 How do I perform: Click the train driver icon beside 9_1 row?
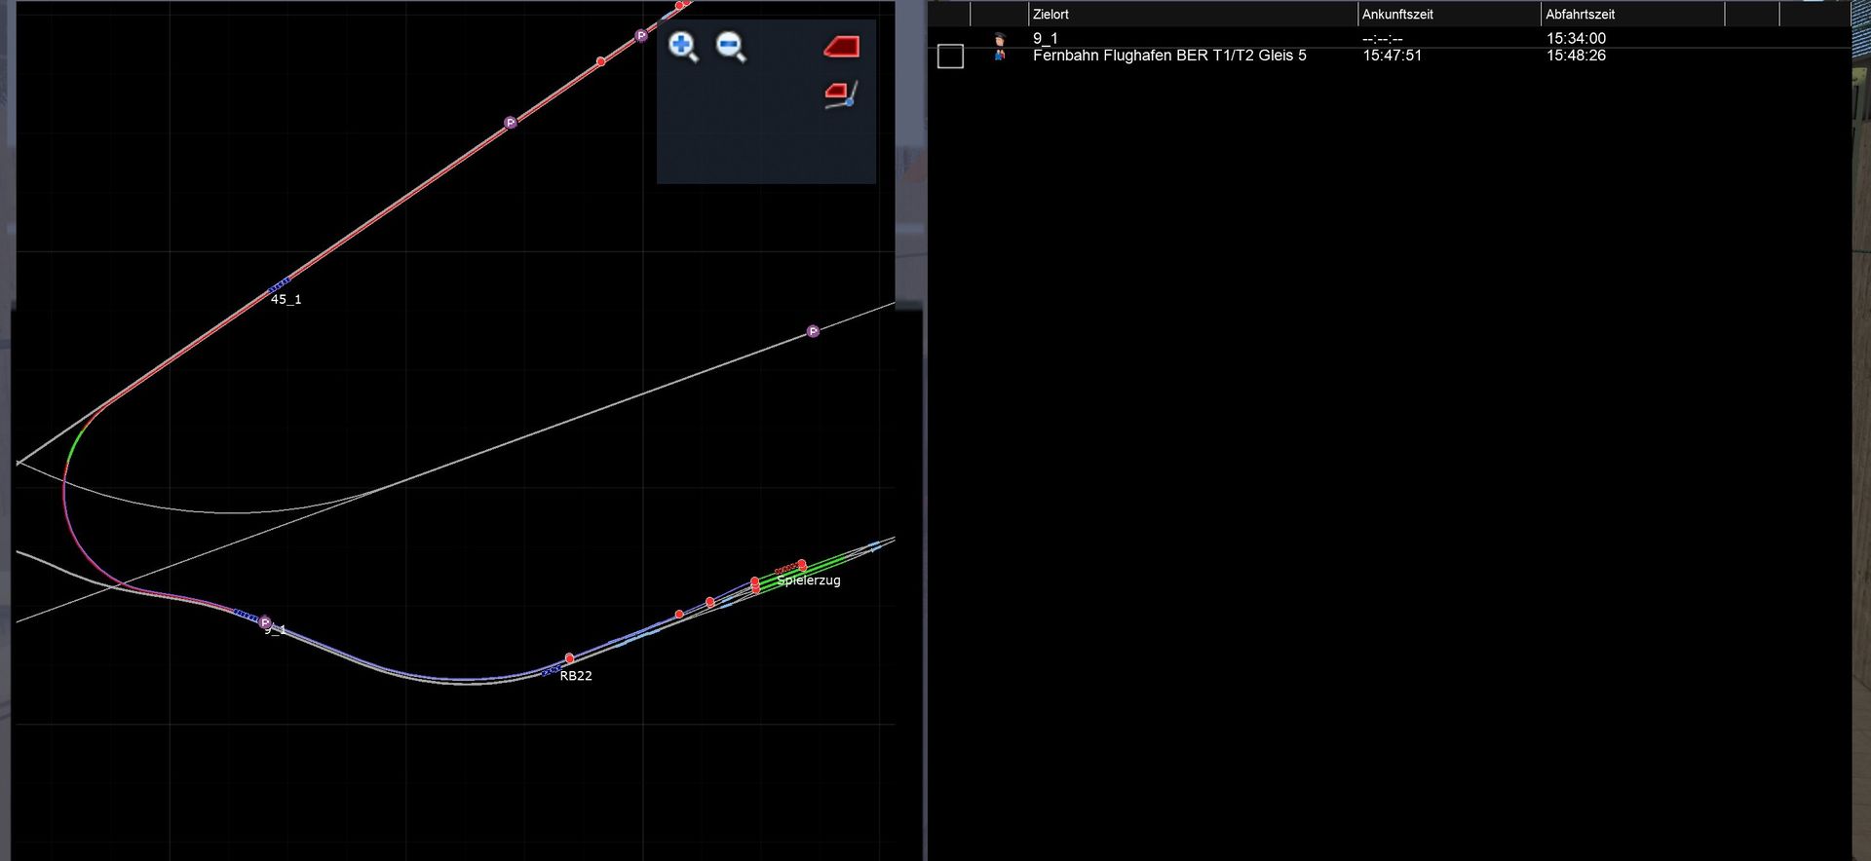[x=1000, y=39]
